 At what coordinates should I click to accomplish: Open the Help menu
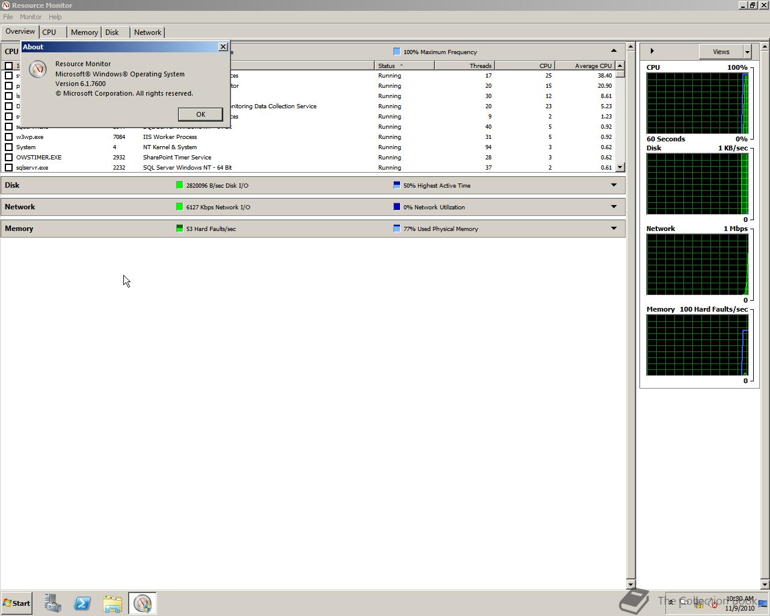click(x=55, y=17)
